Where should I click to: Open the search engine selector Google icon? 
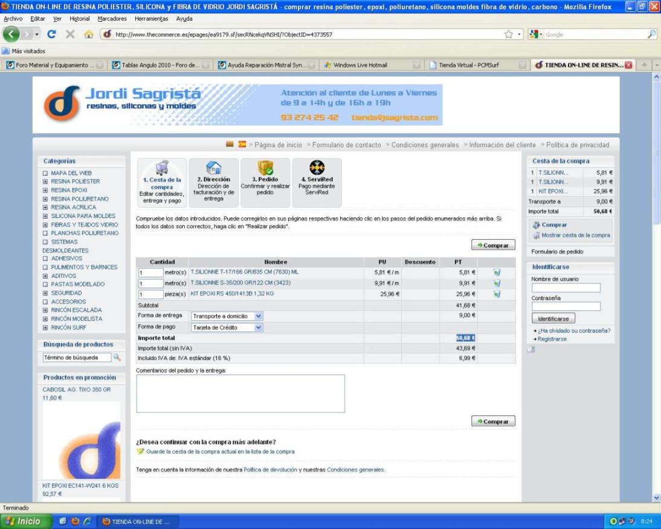coord(534,34)
